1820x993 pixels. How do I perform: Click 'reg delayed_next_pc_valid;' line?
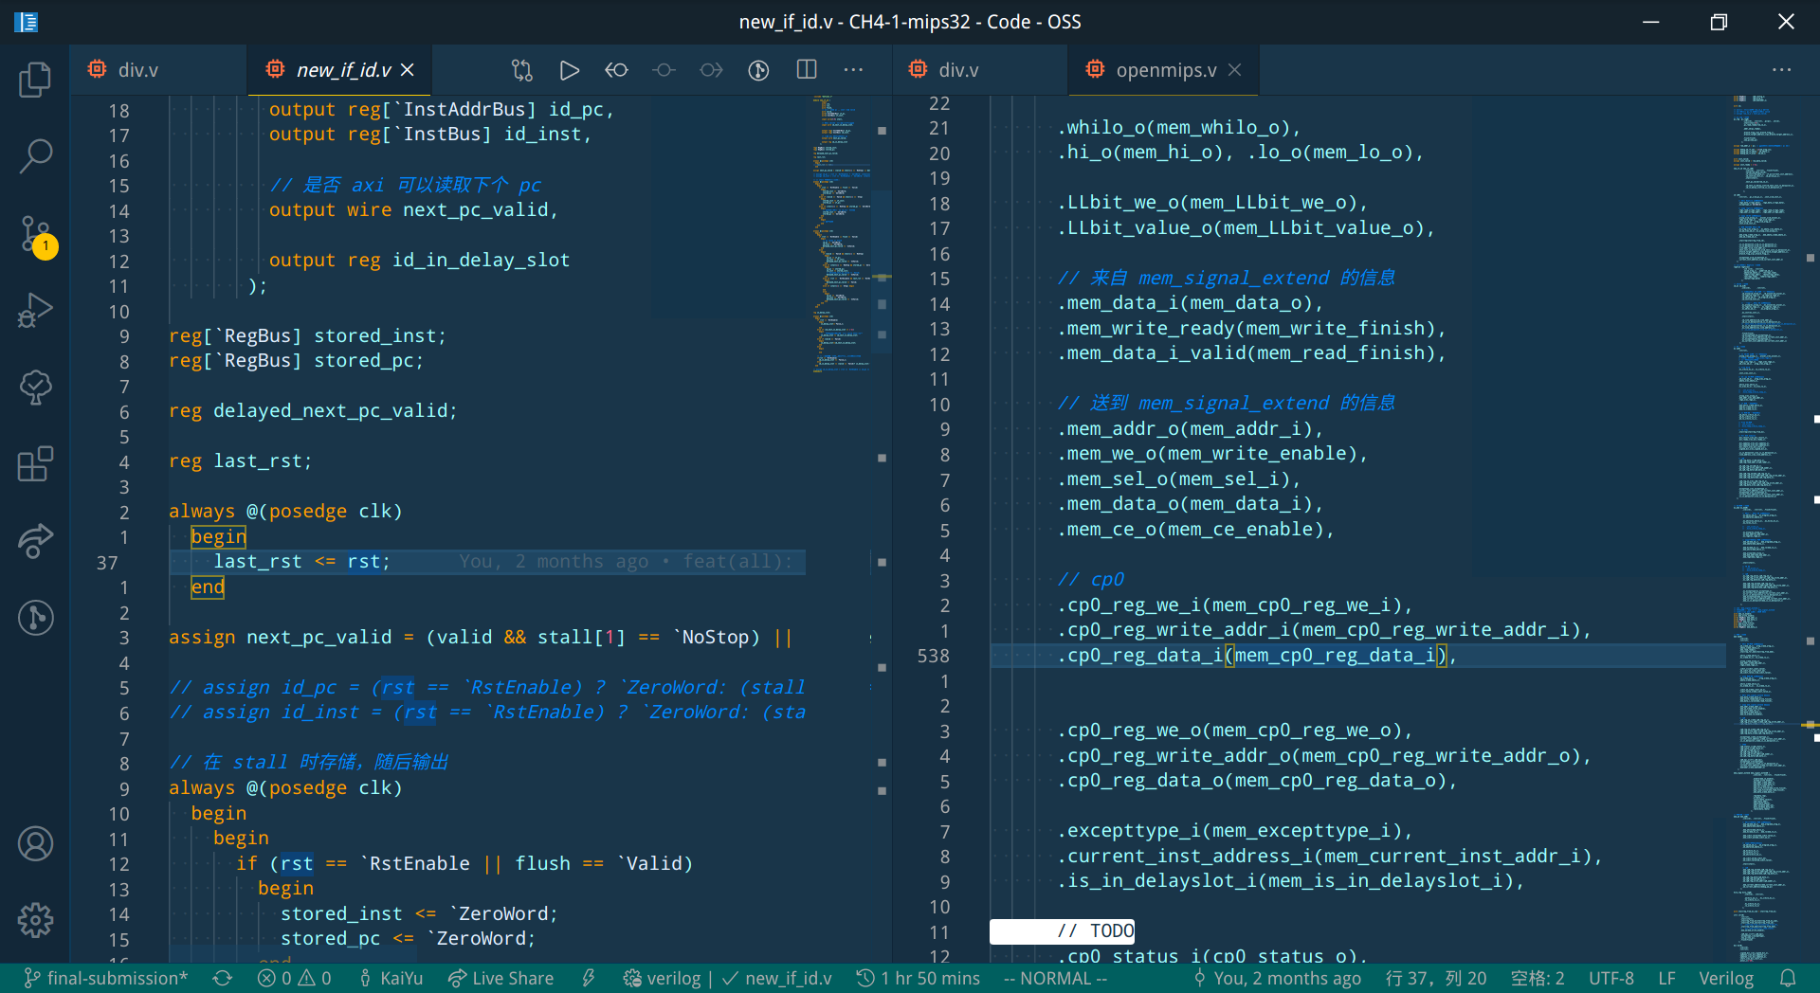coord(313,411)
